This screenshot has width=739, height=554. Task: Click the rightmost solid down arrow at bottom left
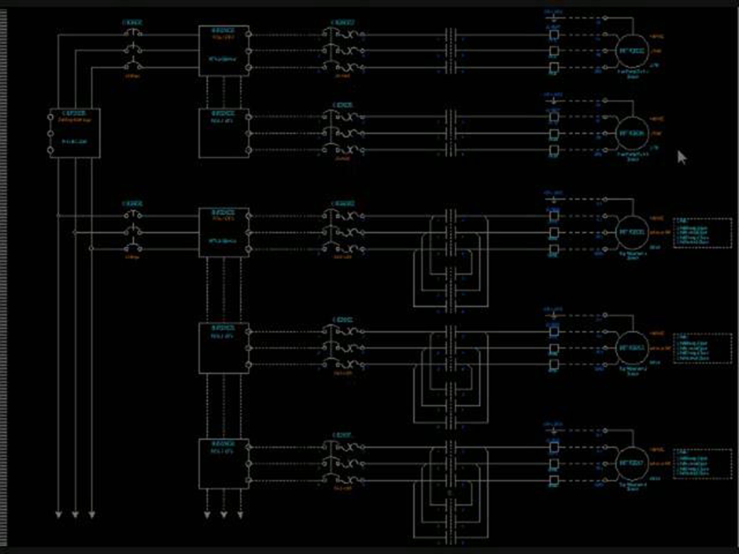[x=92, y=515]
